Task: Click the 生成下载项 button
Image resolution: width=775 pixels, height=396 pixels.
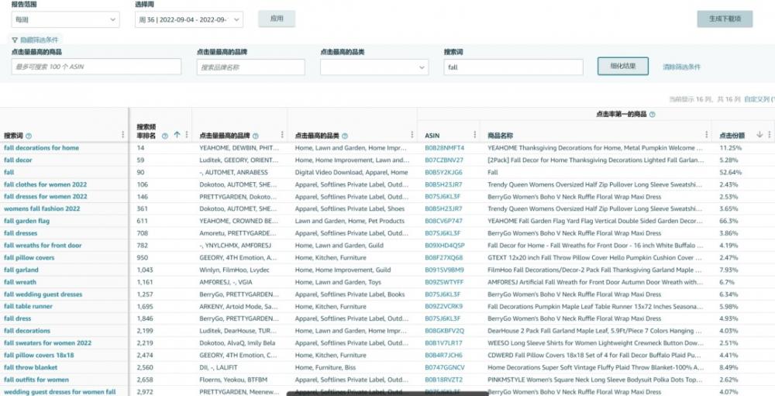Action: pyautogui.click(x=725, y=19)
